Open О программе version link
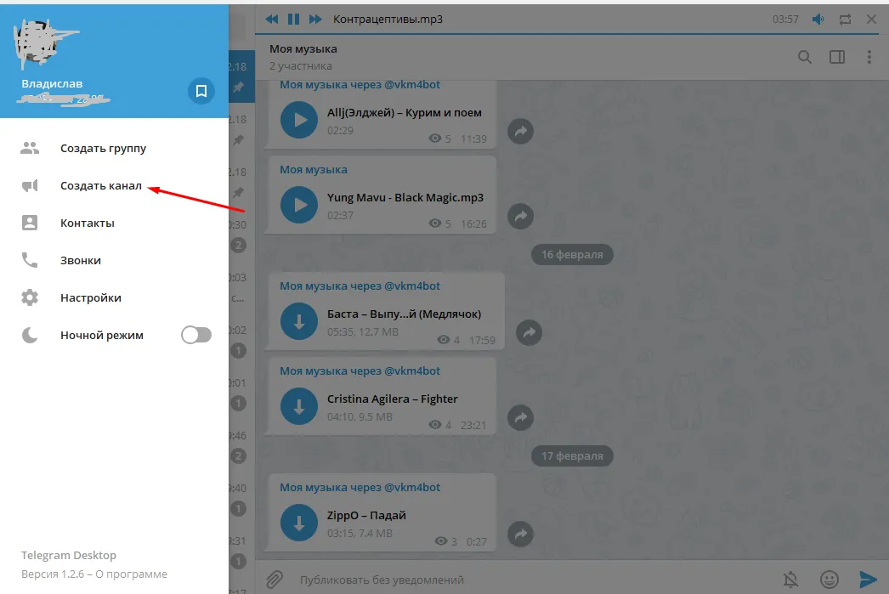 point(131,574)
